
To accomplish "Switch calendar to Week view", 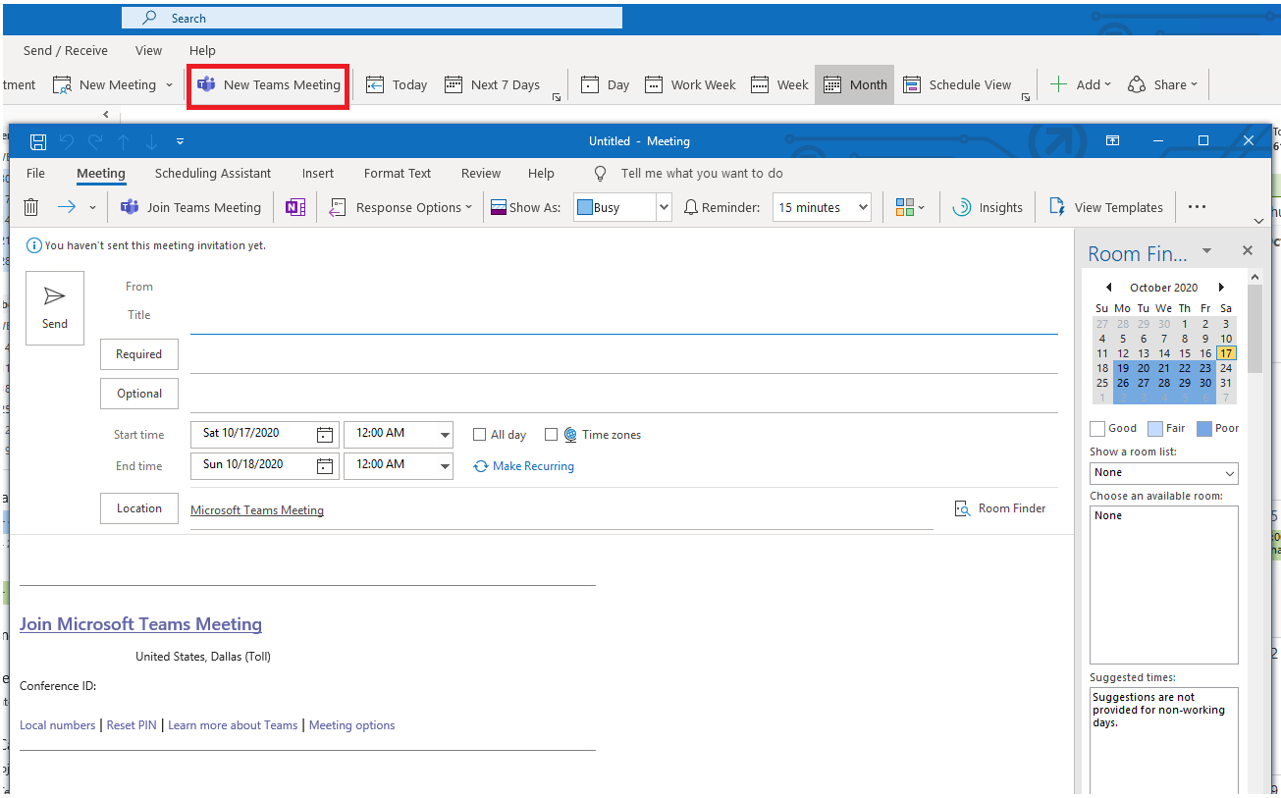I will 779,84.
